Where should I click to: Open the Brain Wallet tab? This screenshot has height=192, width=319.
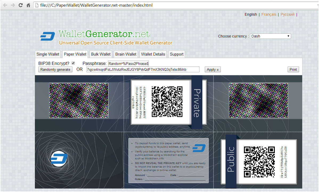pyautogui.click(x=126, y=54)
